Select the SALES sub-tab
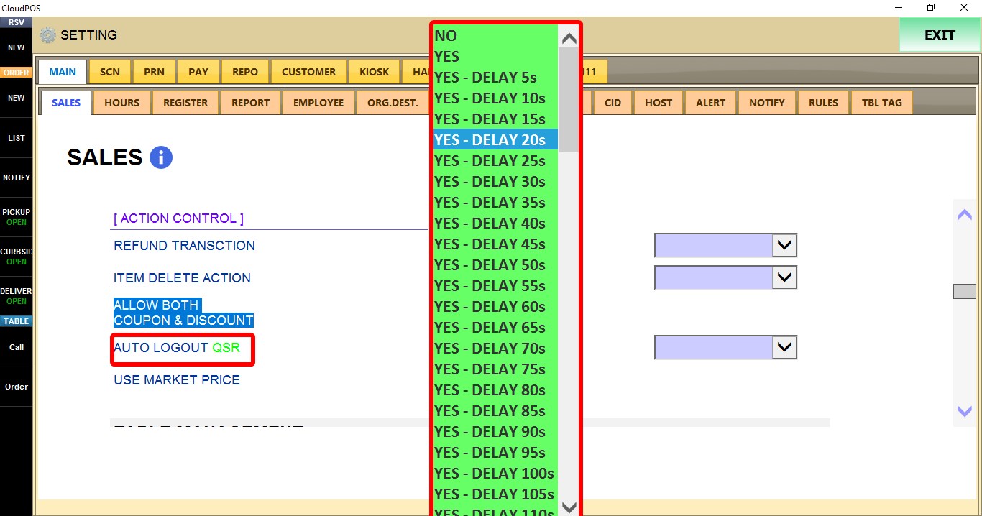 click(x=66, y=103)
